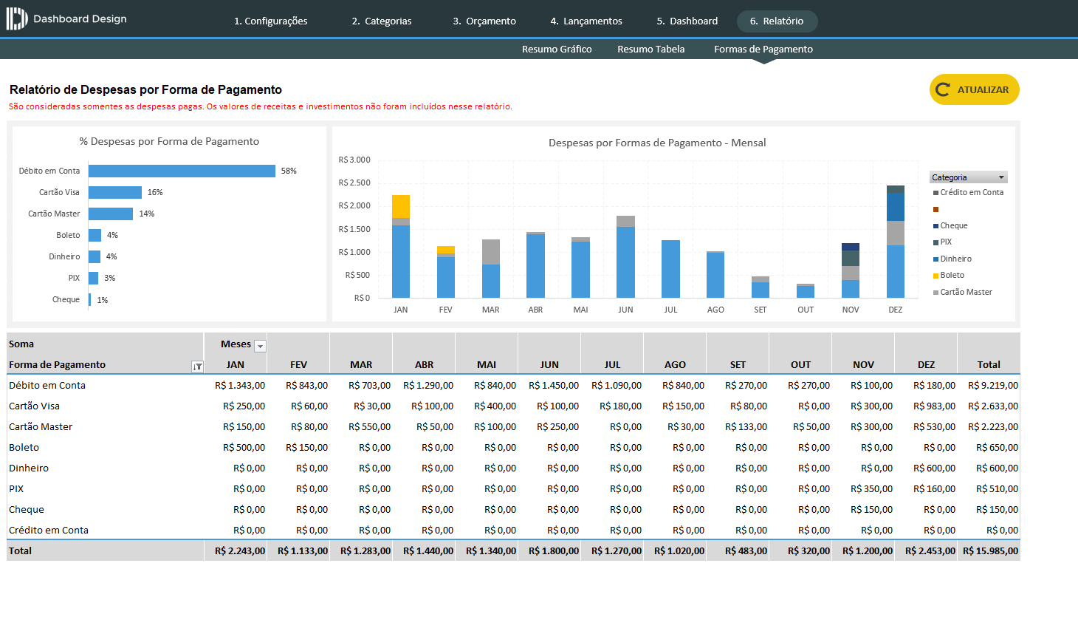The image size is (1078, 617).
Task: Open the Resumo Tabela sub-tab
Action: pos(650,50)
